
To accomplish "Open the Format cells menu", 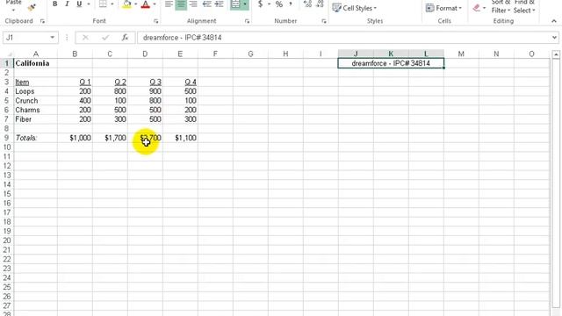I will coord(443,8).
